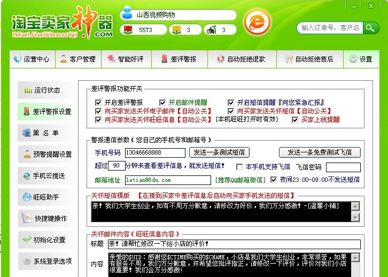Click the red flower icon beside 5573
Viewport: 388px width, 277px height.
tap(128, 30)
